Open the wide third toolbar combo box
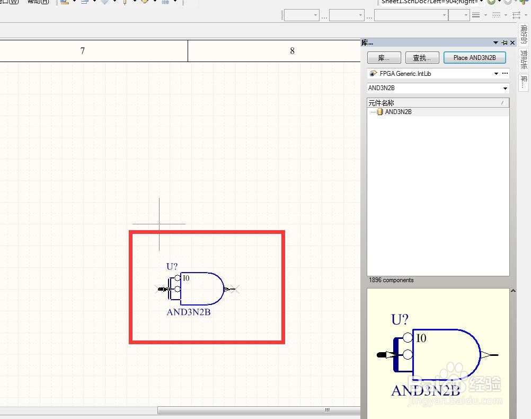531x419 pixels. [x=411, y=15]
